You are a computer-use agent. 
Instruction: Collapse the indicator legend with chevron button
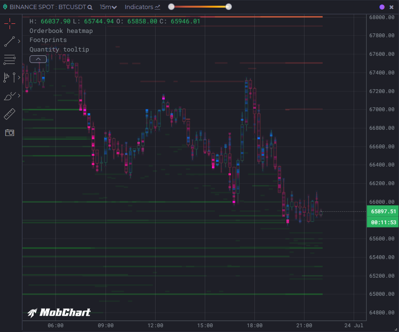[38, 59]
